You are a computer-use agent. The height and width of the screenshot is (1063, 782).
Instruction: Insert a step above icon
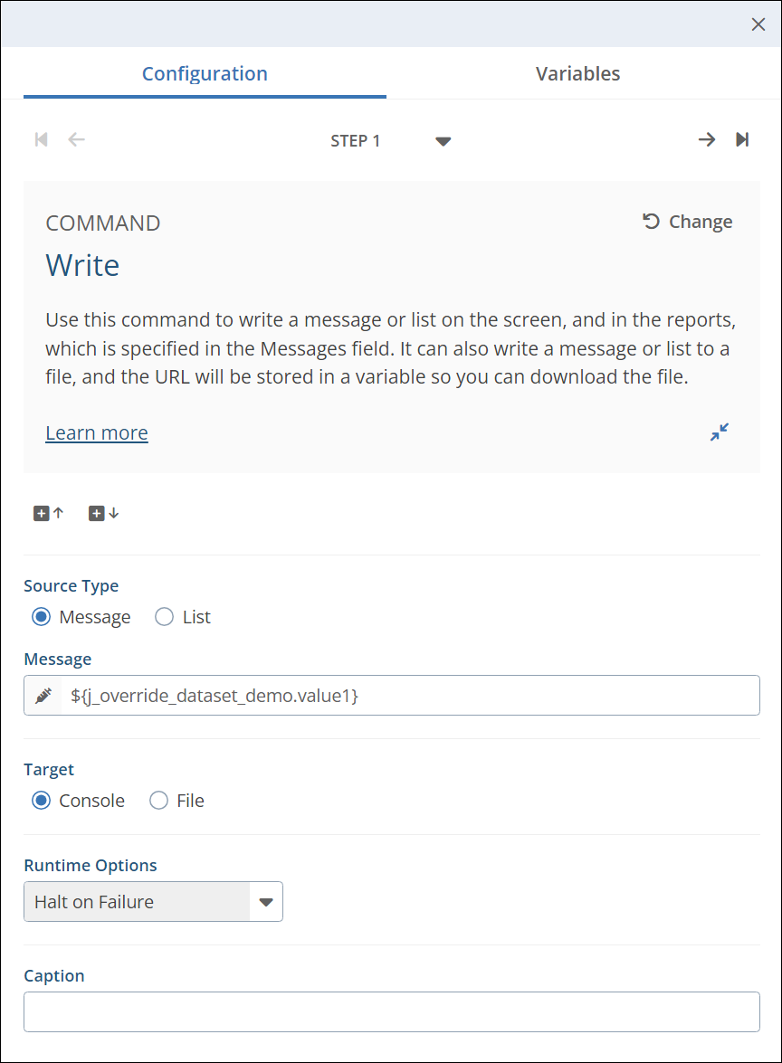(49, 513)
